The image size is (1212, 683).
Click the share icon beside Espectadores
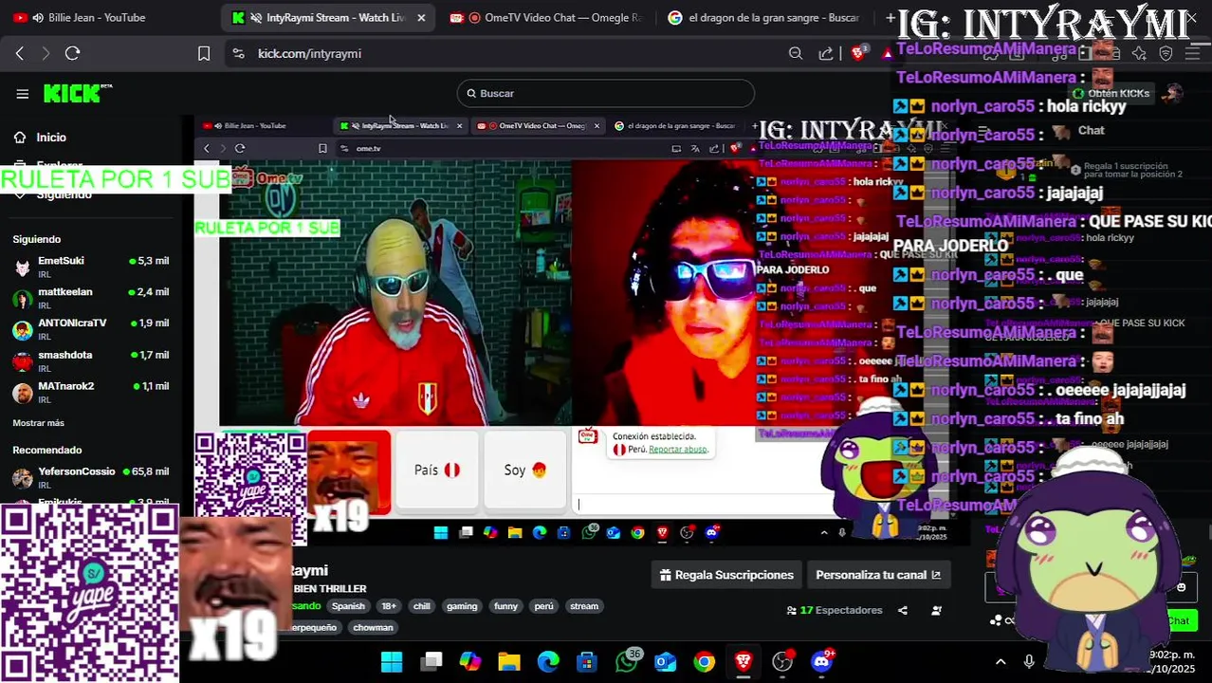tap(903, 611)
